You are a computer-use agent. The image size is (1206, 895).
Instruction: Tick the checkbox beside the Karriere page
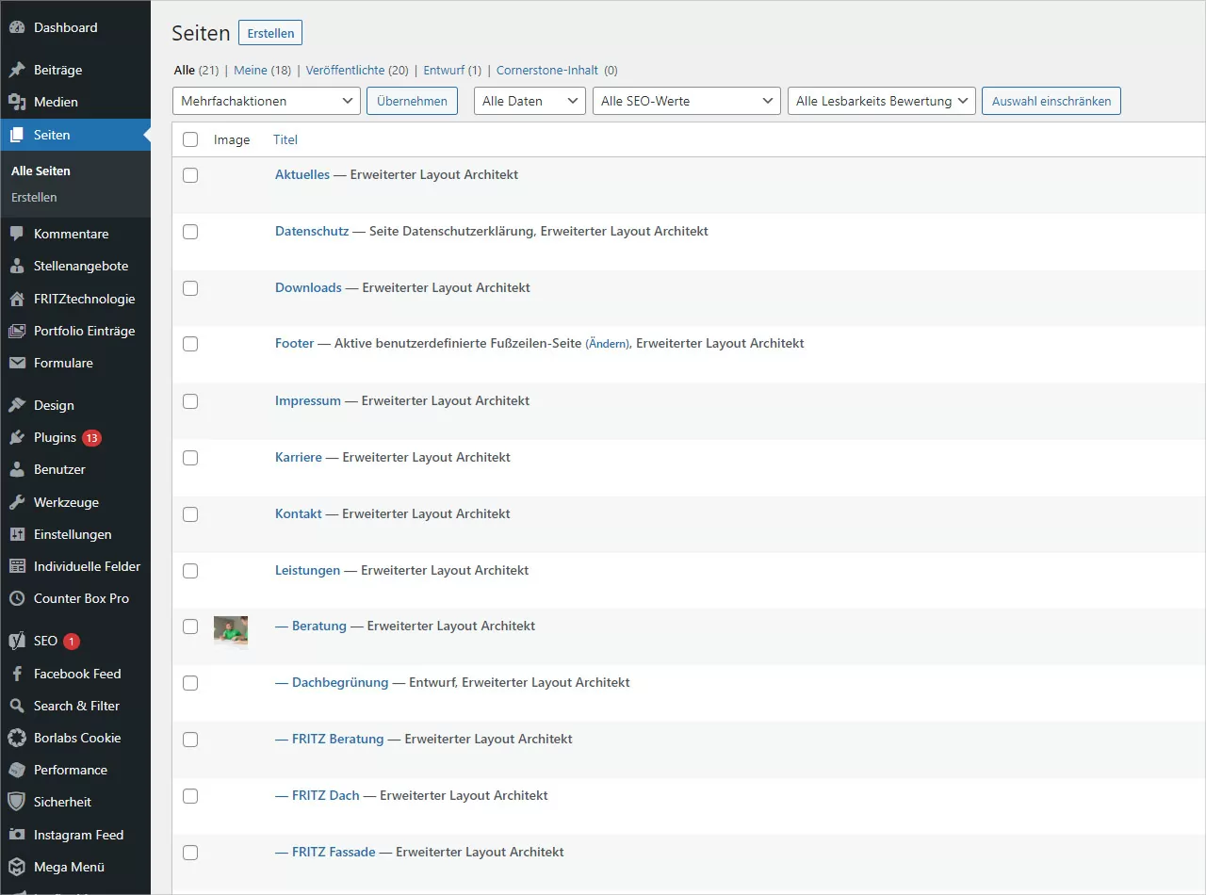[x=190, y=457]
